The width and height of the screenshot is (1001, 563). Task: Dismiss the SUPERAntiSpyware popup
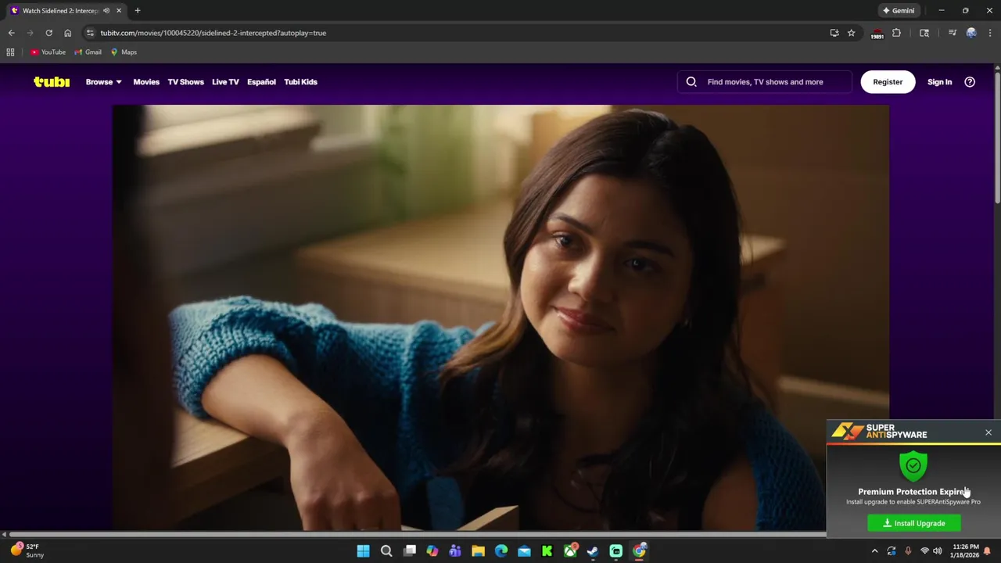pos(988,432)
